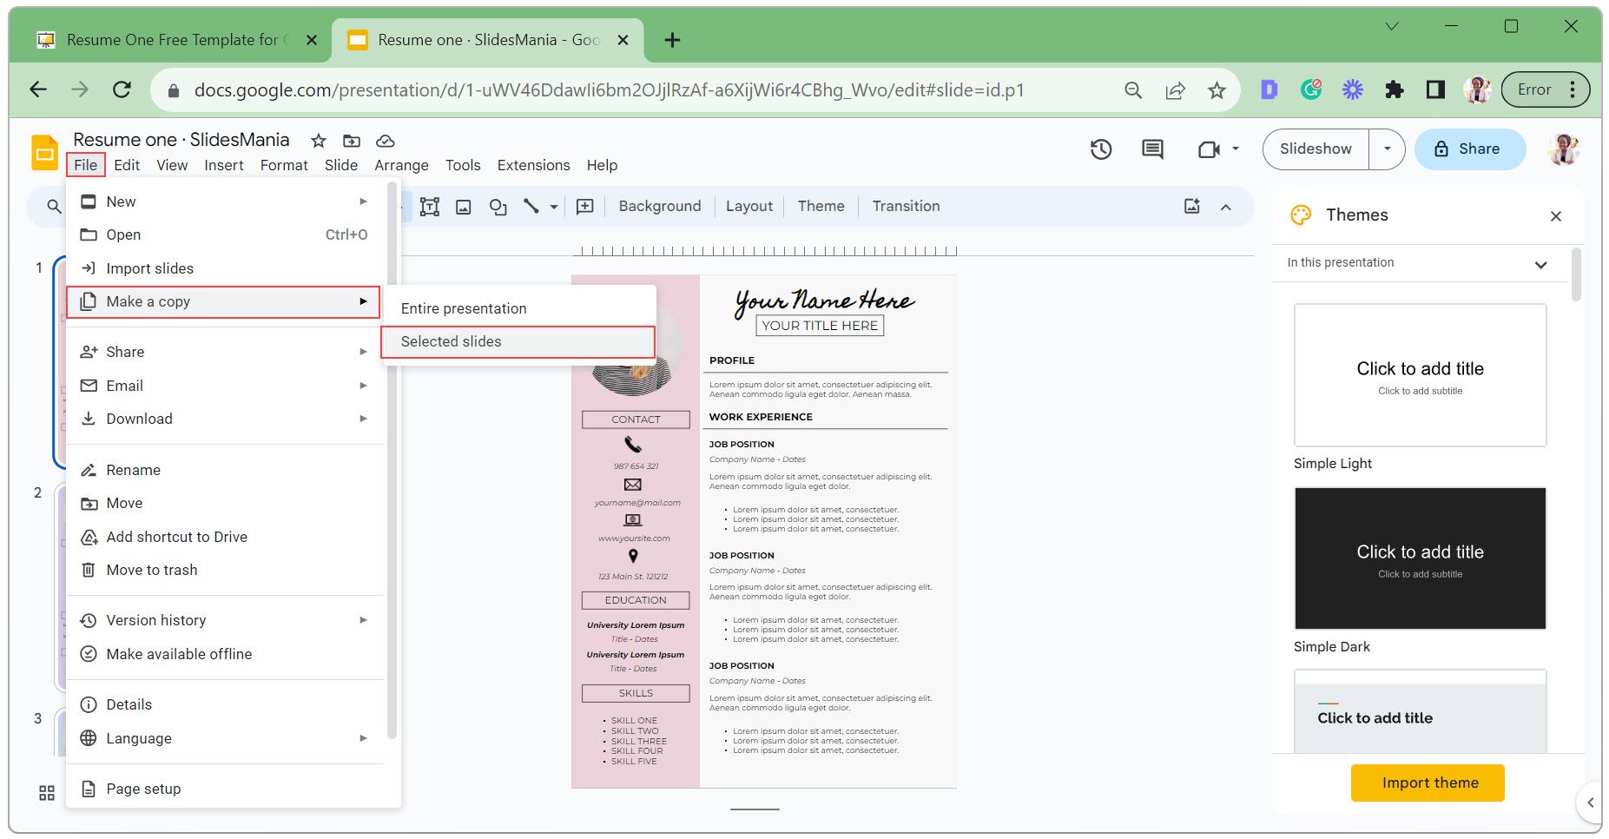Add a comment
Screen dimensions: 1609x839
tap(584, 207)
